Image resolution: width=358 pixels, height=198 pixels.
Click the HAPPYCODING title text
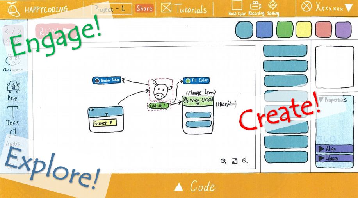(46, 10)
